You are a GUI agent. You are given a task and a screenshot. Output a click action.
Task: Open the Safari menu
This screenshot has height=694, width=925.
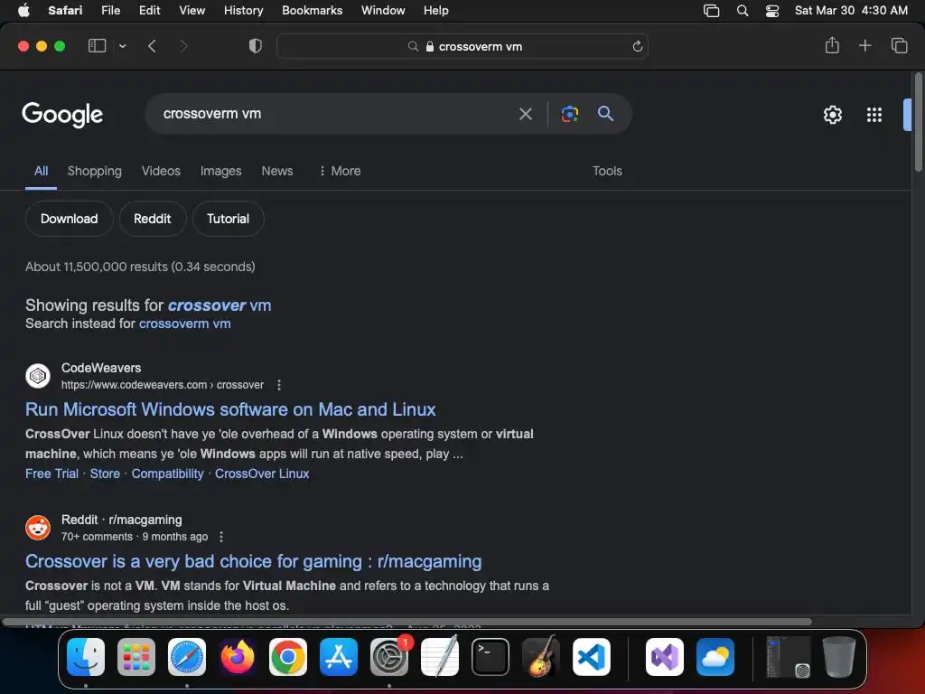click(65, 11)
